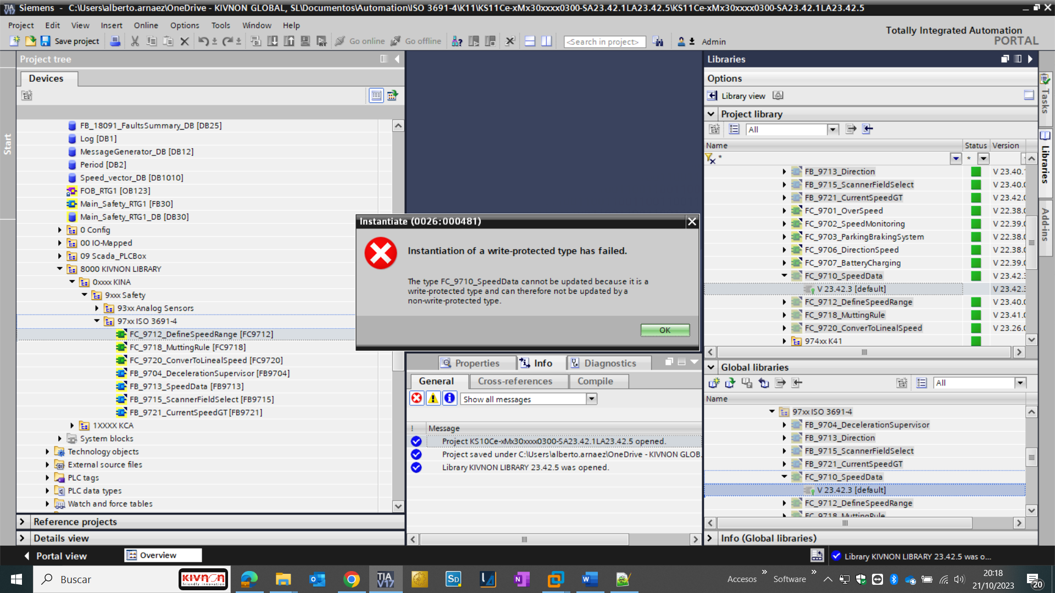Click the Save project toolbar icon
The image size is (1055, 593).
46,41
